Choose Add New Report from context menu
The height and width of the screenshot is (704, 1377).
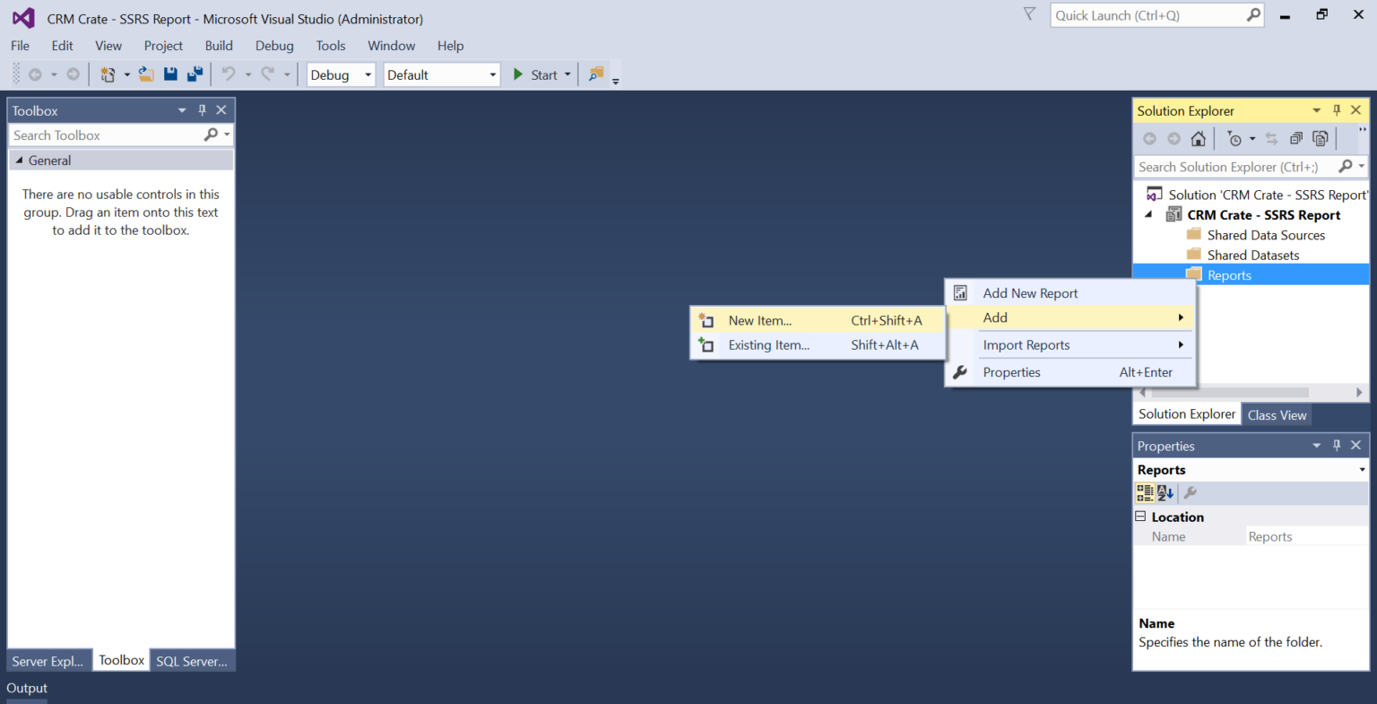point(1030,292)
